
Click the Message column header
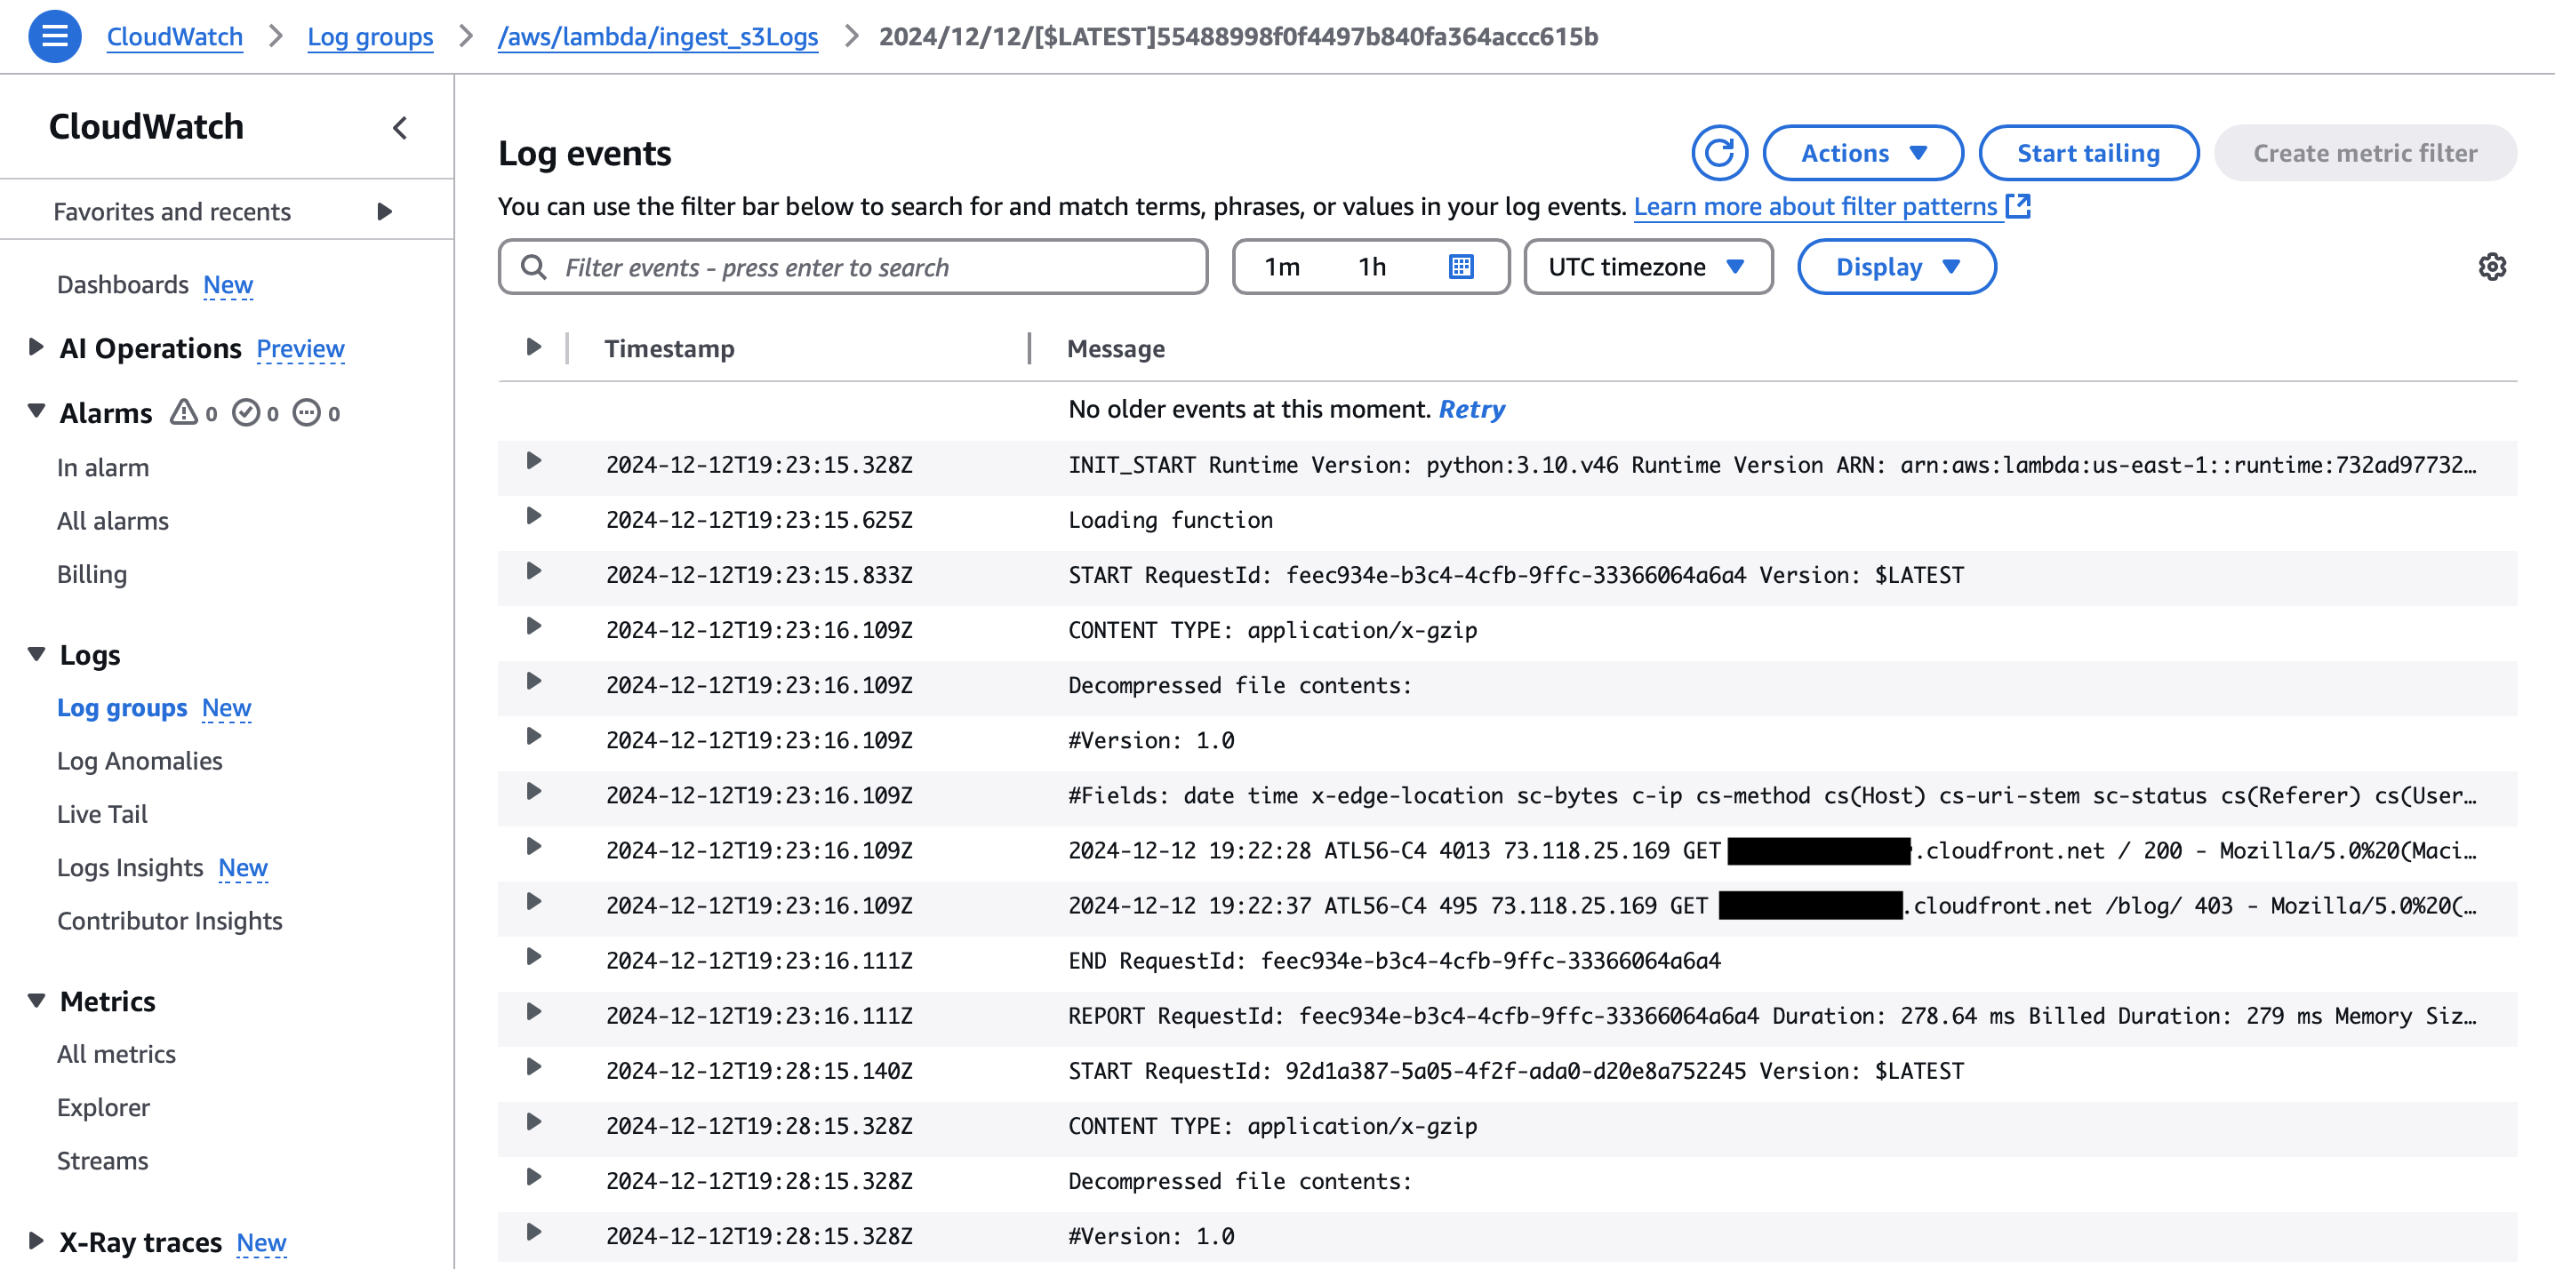(x=1116, y=348)
